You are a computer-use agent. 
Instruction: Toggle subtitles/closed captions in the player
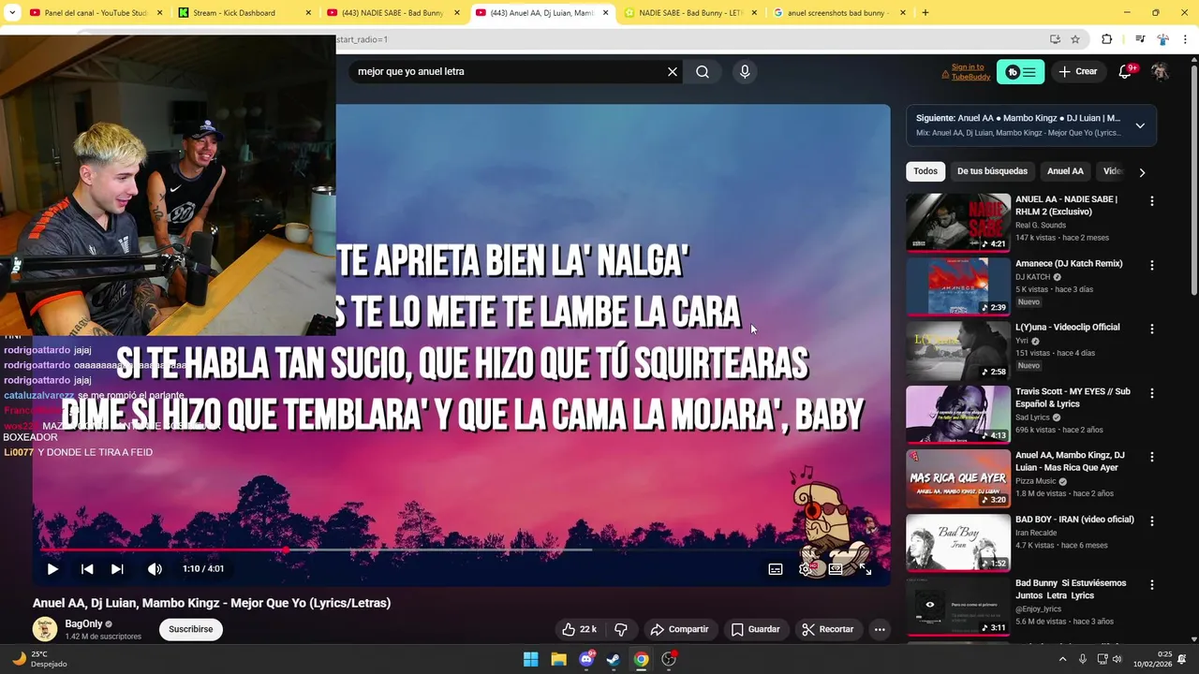[776, 569]
